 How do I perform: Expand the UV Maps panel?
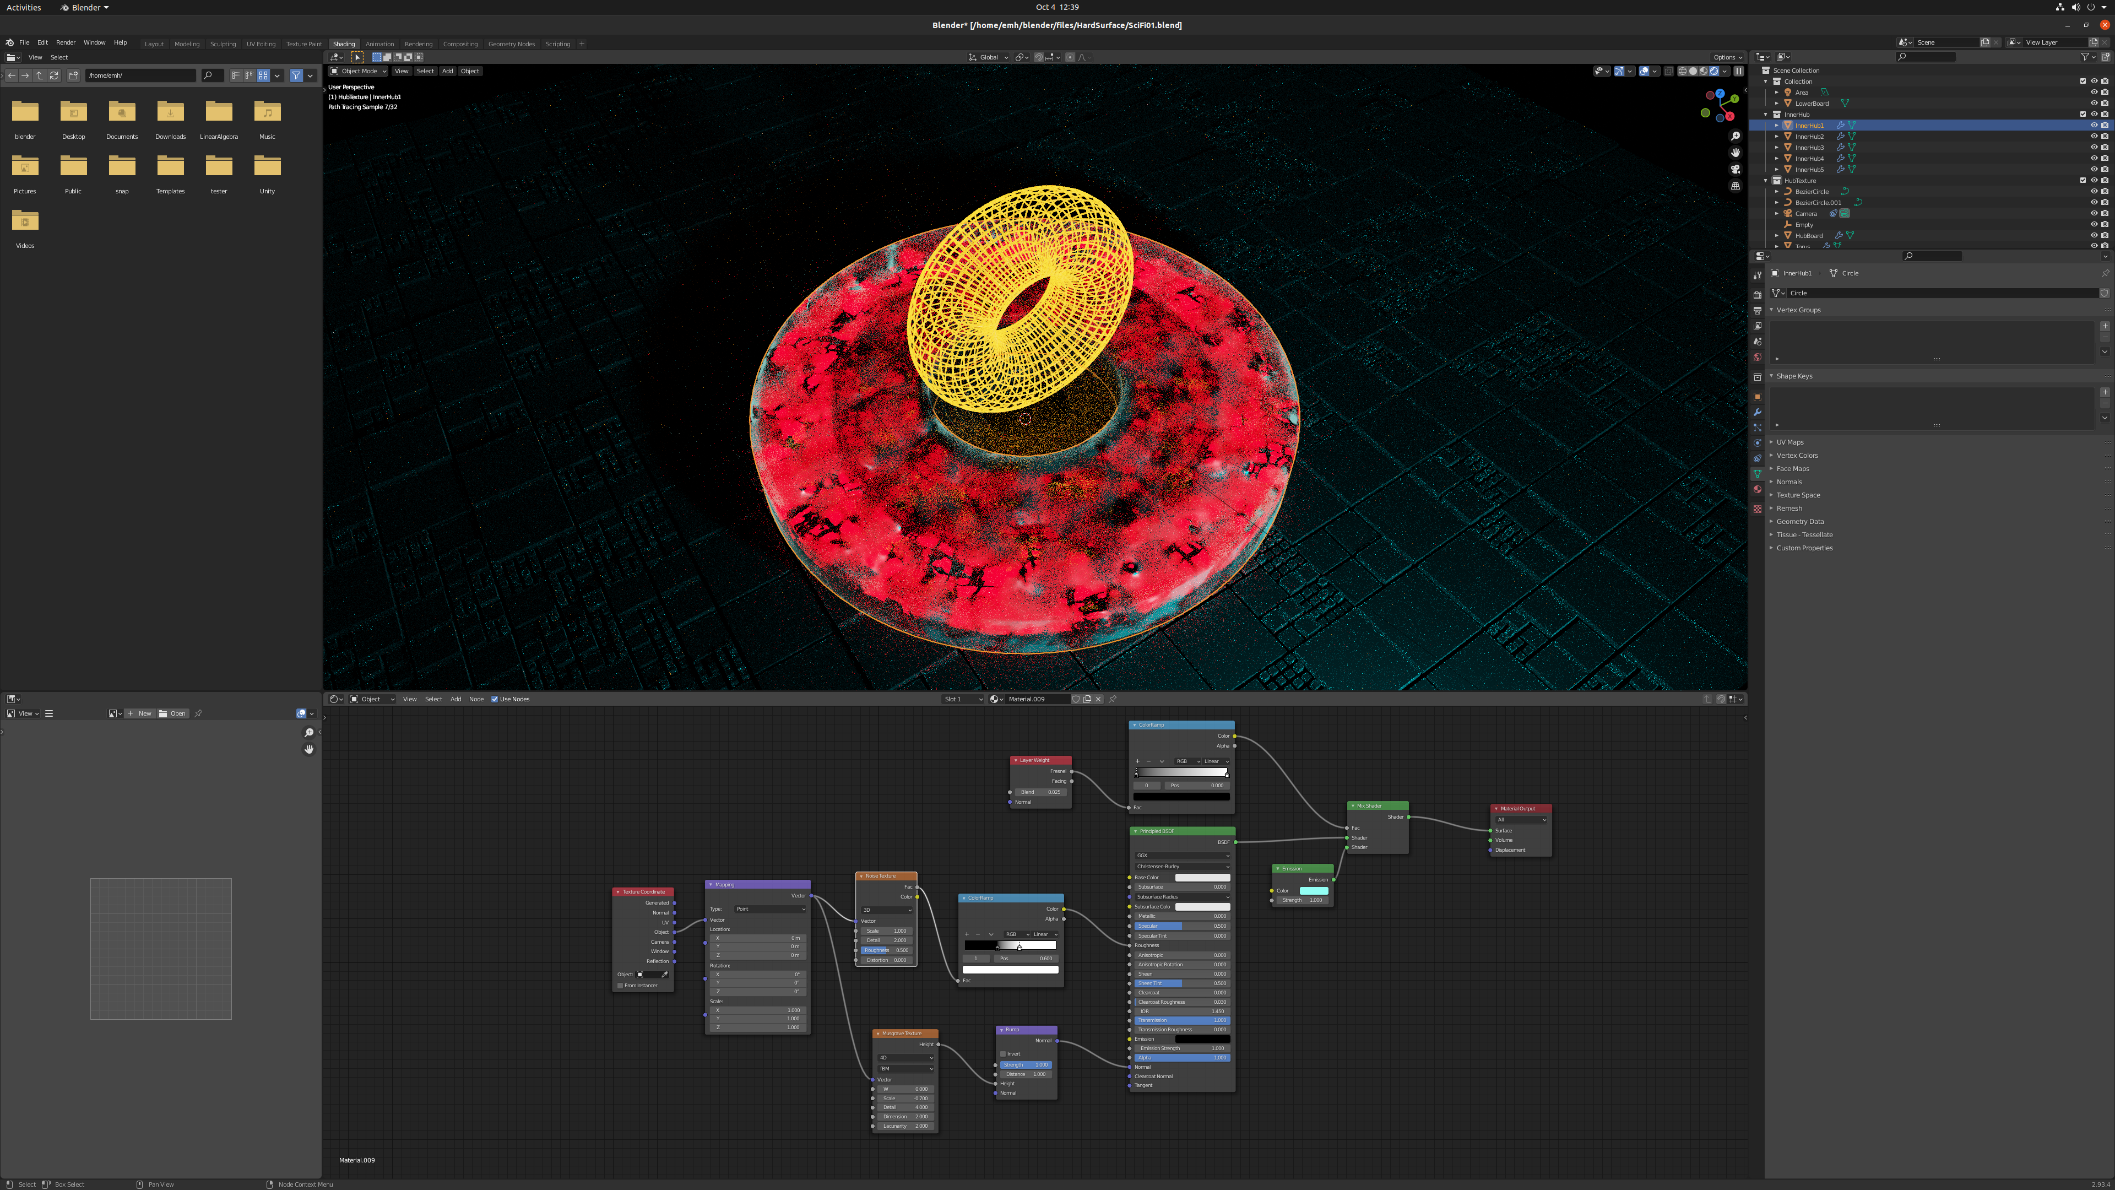coord(1790,442)
